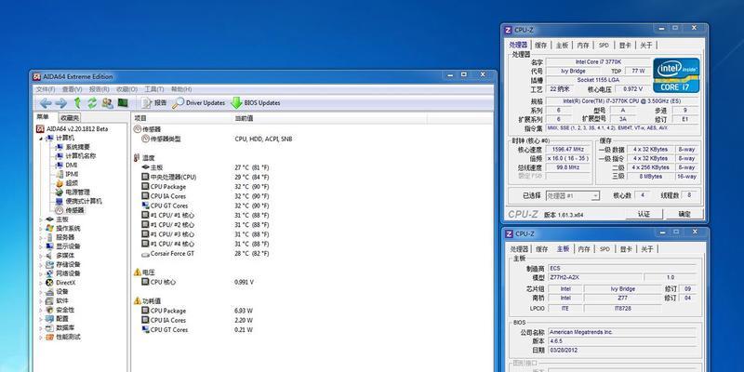Expand the 存储设备 tree node
This screenshot has width=744, height=372.
(41, 264)
